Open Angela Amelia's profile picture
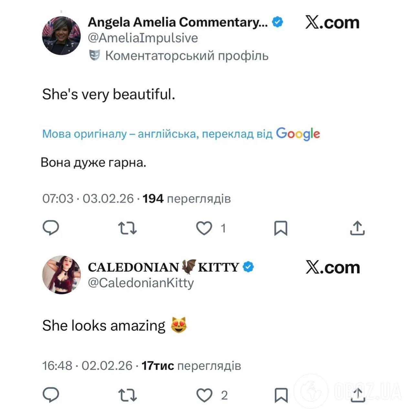Image resolution: width=408 pixels, height=414 pixels. (61, 36)
